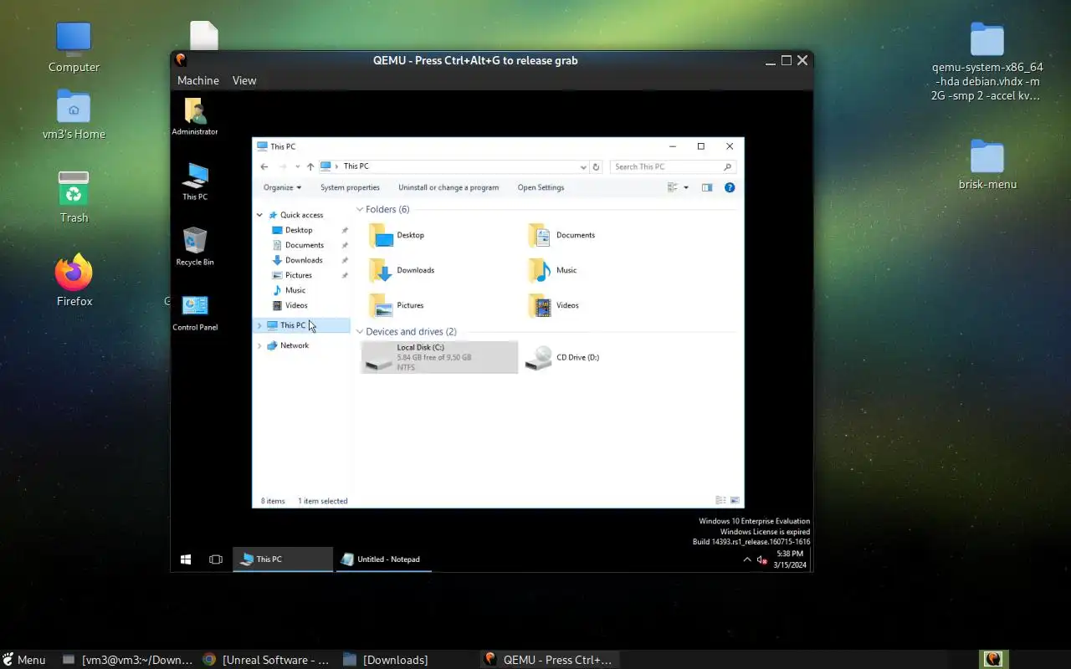Viewport: 1071px width, 669px height.
Task: Select Network in navigation pane
Action: coord(295,345)
